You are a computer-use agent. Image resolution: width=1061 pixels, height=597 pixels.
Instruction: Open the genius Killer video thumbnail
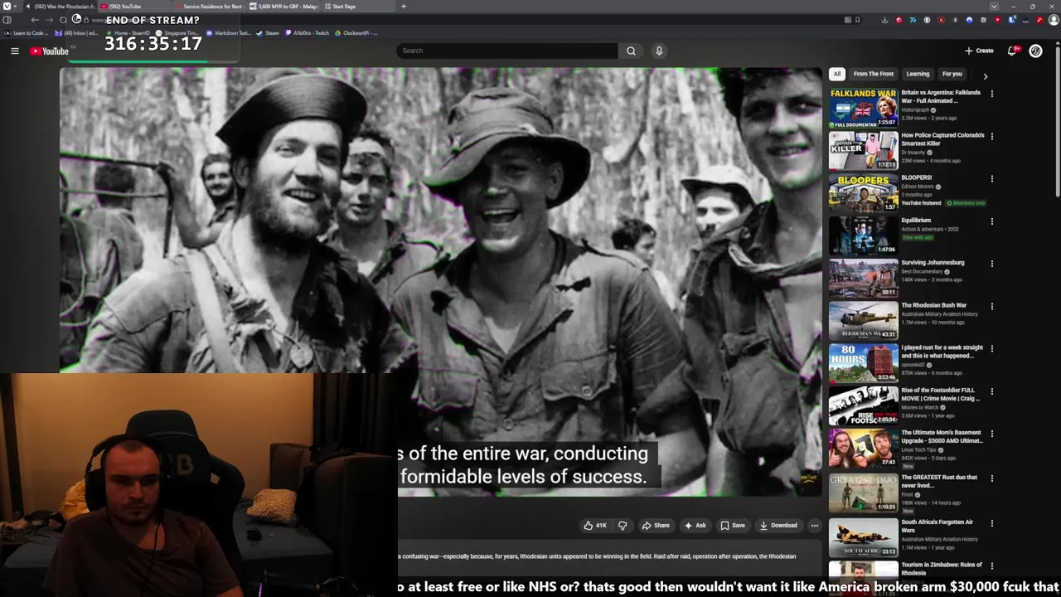(863, 150)
